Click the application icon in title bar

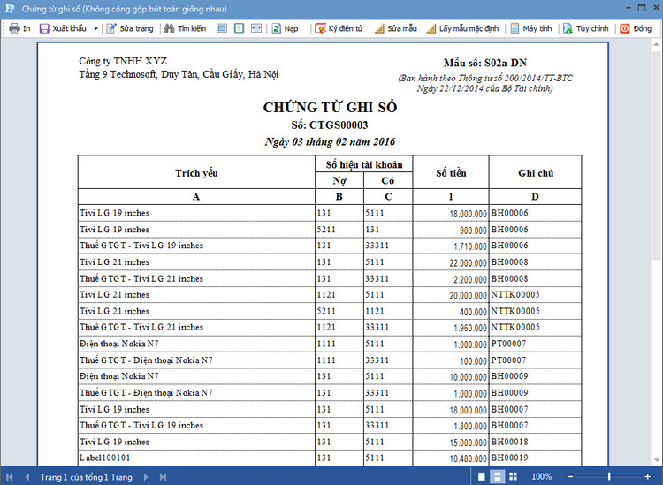tap(10, 9)
